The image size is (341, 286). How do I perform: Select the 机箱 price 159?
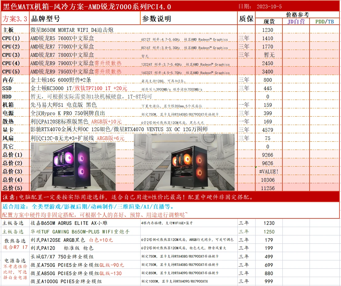(268, 105)
